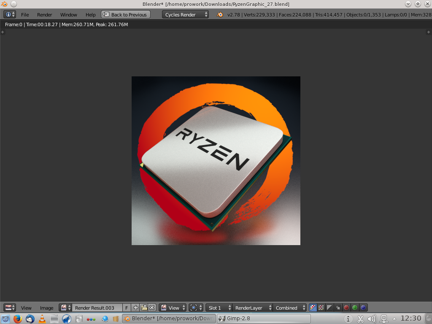Browse image datablocks to link
432x324 pixels.
65,308
